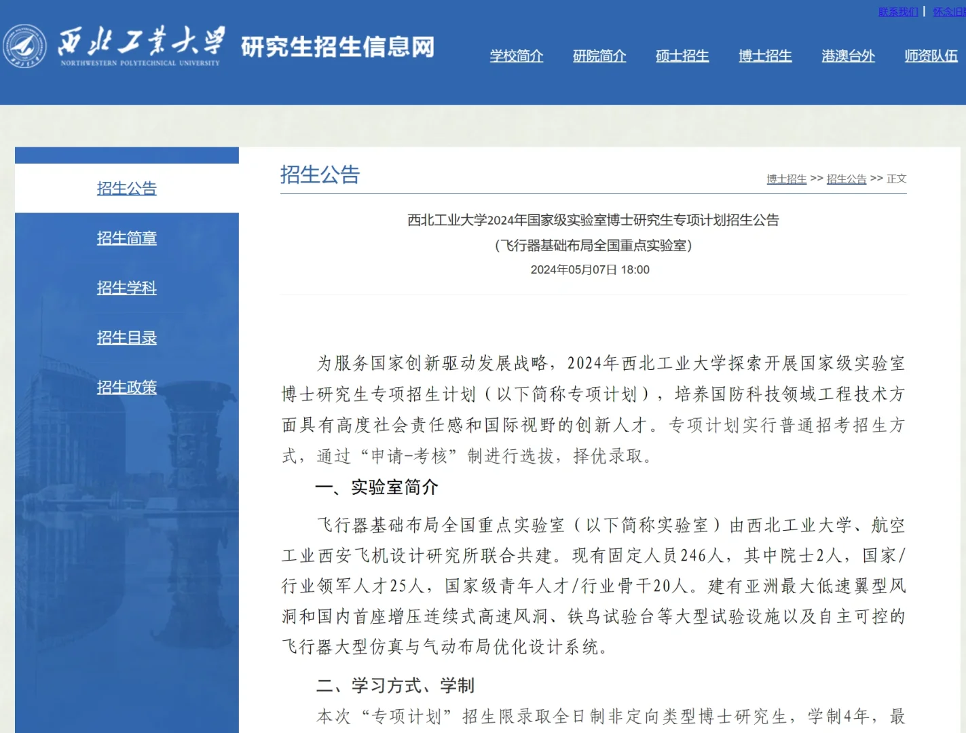Screen dimensions: 966x733
Task: Click the 博士招生 breadcrumb link
Action: 787,178
